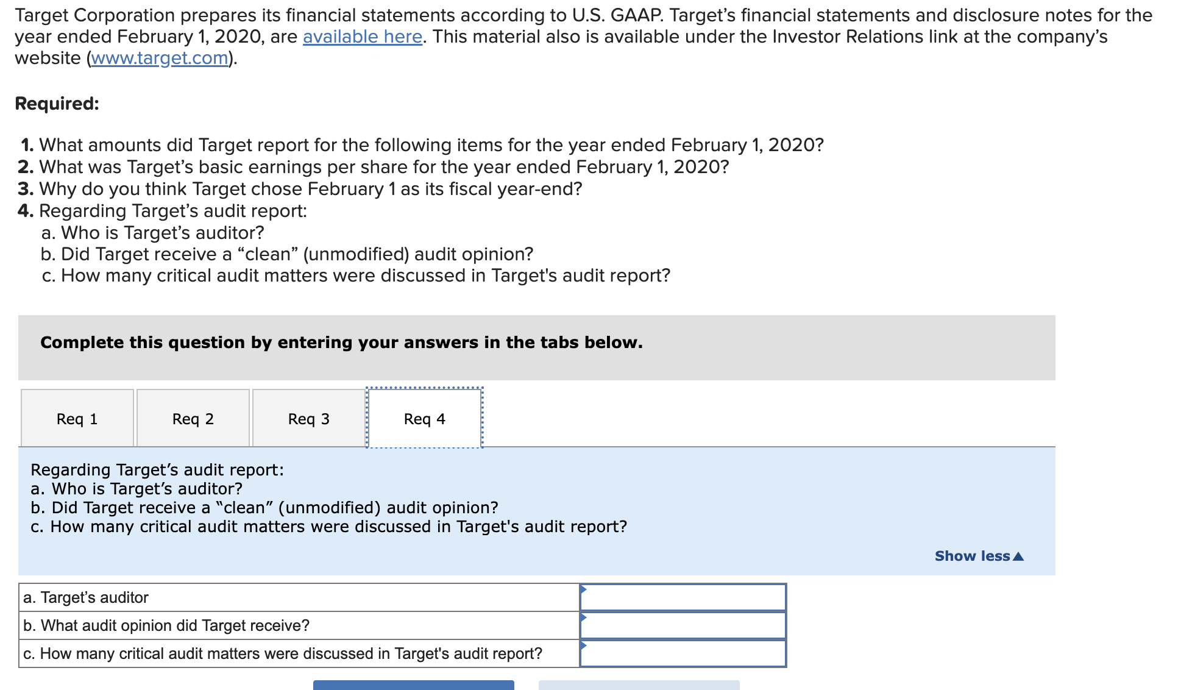The height and width of the screenshot is (690, 1181).
Task: Switch to the Req 2 tab
Action: point(193,418)
